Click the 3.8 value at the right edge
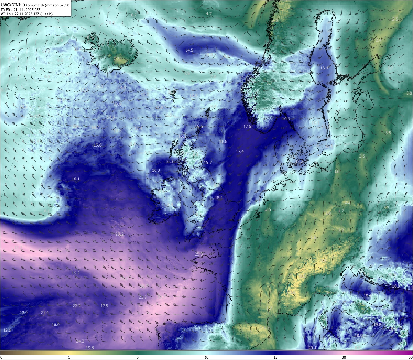 click(x=409, y=93)
